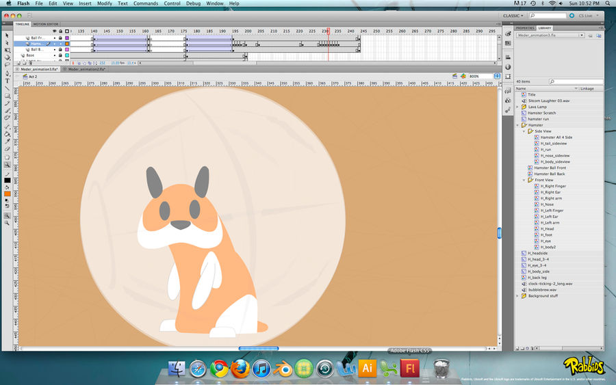
Task: Switch to Motion Editor tab
Action: 46,24
